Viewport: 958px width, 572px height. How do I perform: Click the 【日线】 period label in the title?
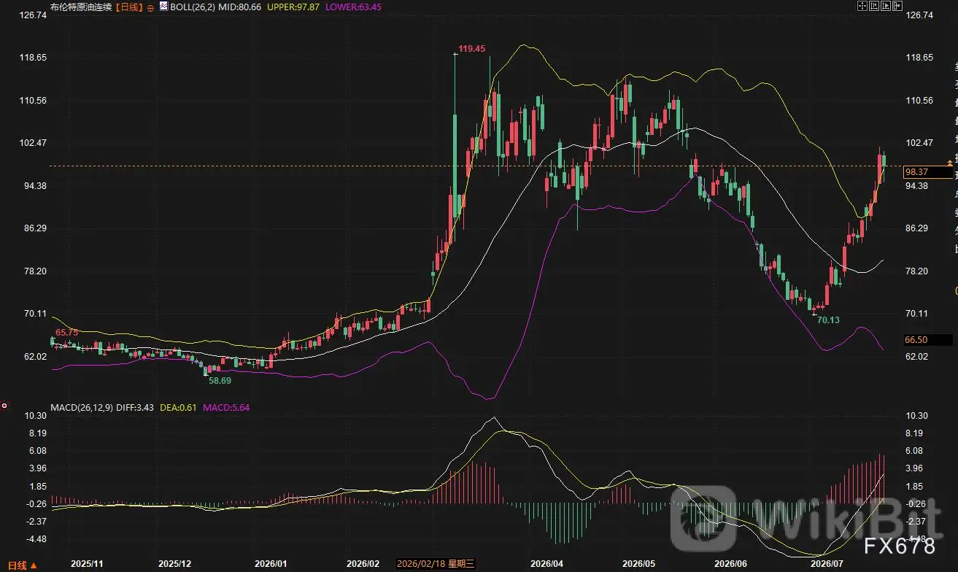(129, 7)
